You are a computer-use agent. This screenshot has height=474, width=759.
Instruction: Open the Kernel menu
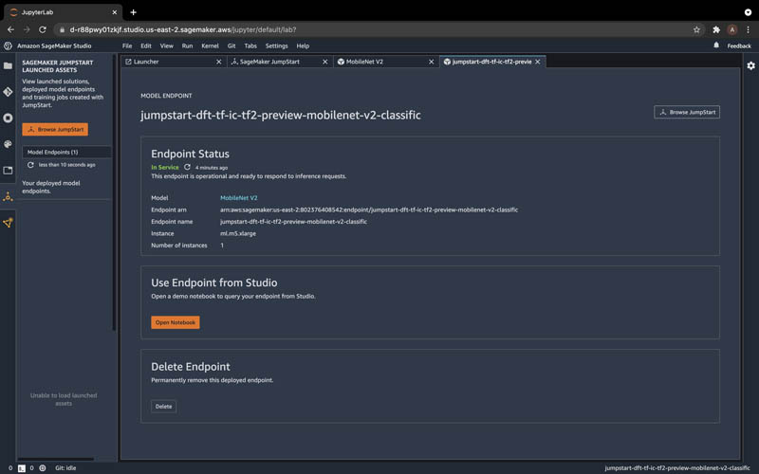coord(210,46)
